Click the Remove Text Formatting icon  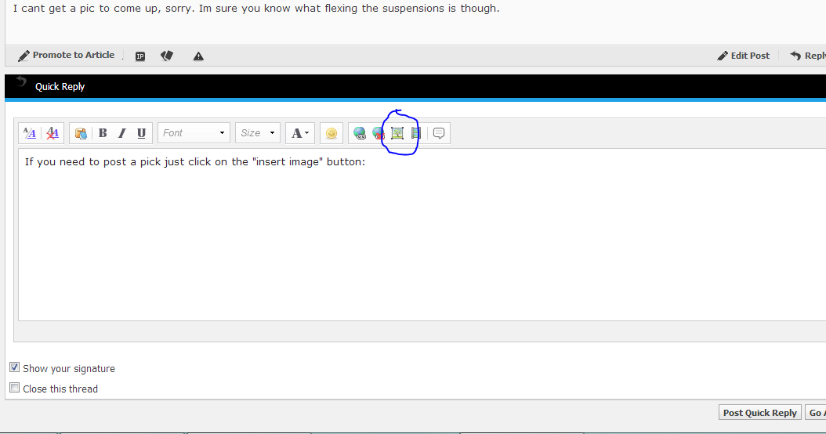click(x=53, y=133)
